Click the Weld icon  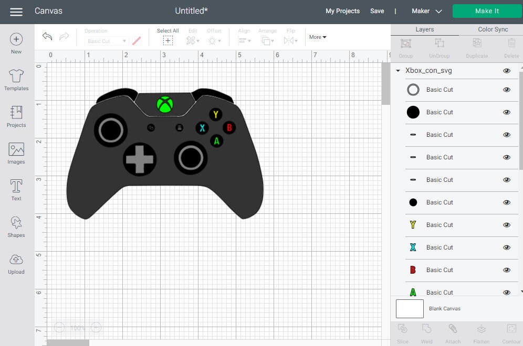pyautogui.click(x=426, y=331)
